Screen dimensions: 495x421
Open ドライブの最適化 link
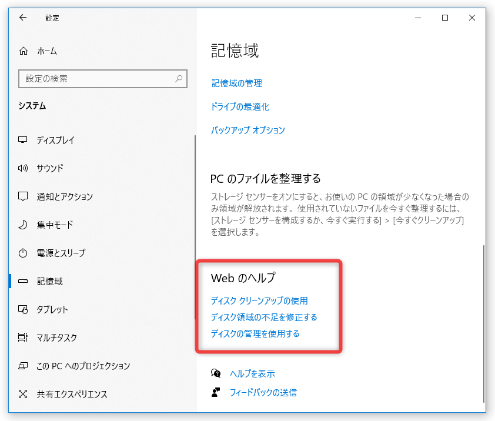tap(240, 107)
